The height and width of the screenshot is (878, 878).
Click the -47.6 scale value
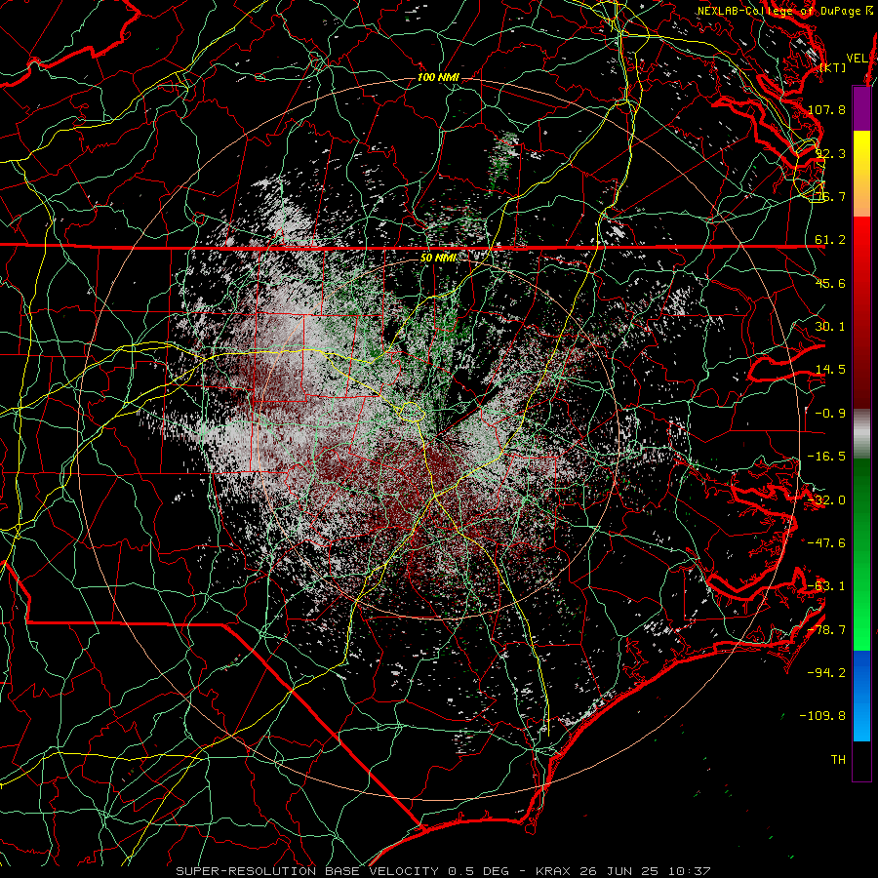tap(826, 543)
